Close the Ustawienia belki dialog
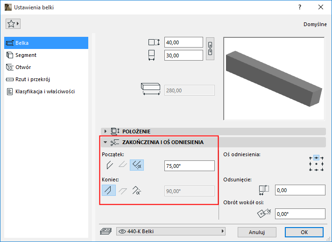This screenshot has width=332, height=242. click(321, 7)
